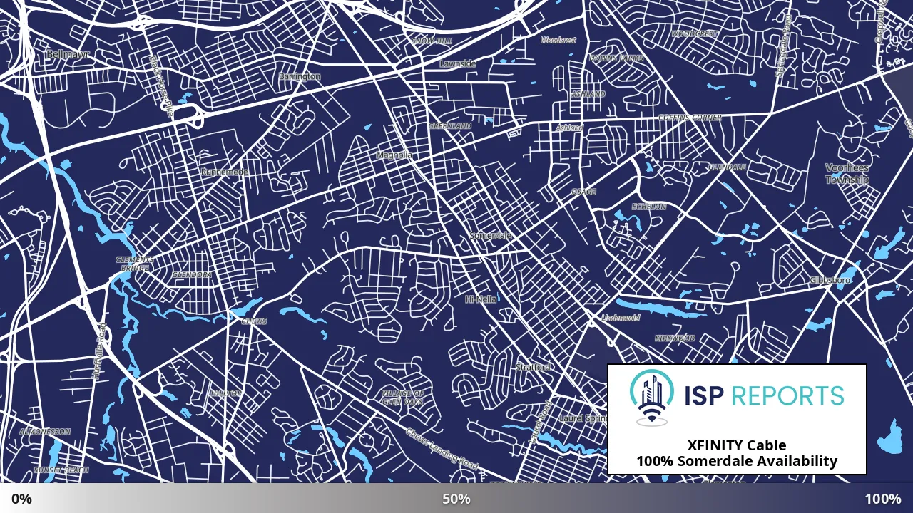Click the Clements Bridge map label
The width and height of the screenshot is (913, 513).
(x=134, y=264)
